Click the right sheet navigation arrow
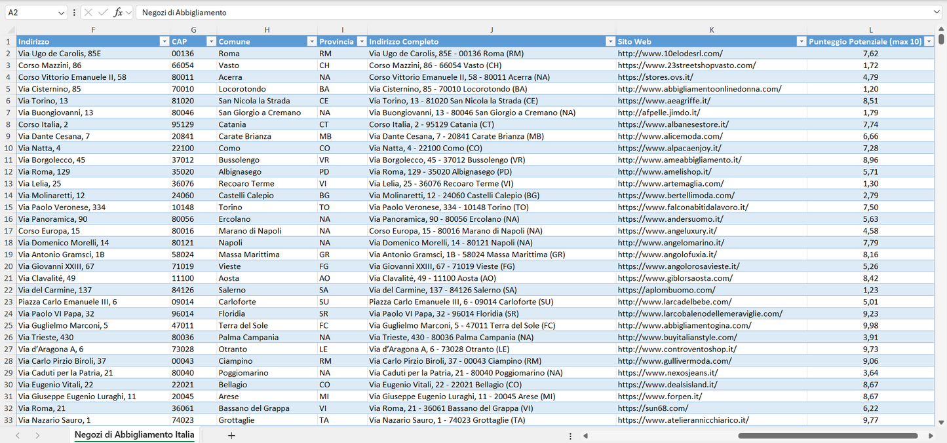 37,434
